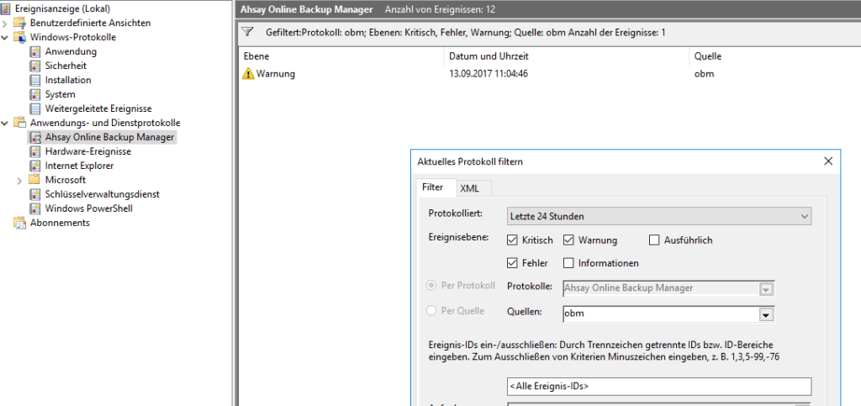Screen dimensions: 861x406
Task: Click the System log icon
Action: tap(35, 94)
